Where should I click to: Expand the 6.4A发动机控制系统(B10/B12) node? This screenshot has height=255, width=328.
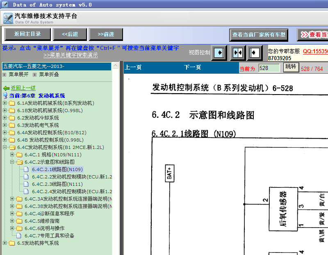tap(5, 132)
